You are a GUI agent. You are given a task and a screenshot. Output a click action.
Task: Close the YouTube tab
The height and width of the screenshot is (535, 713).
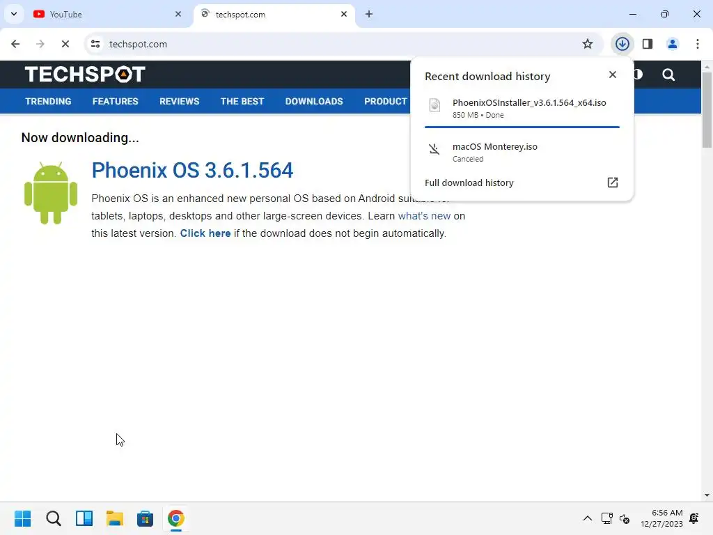(x=178, y=14)
